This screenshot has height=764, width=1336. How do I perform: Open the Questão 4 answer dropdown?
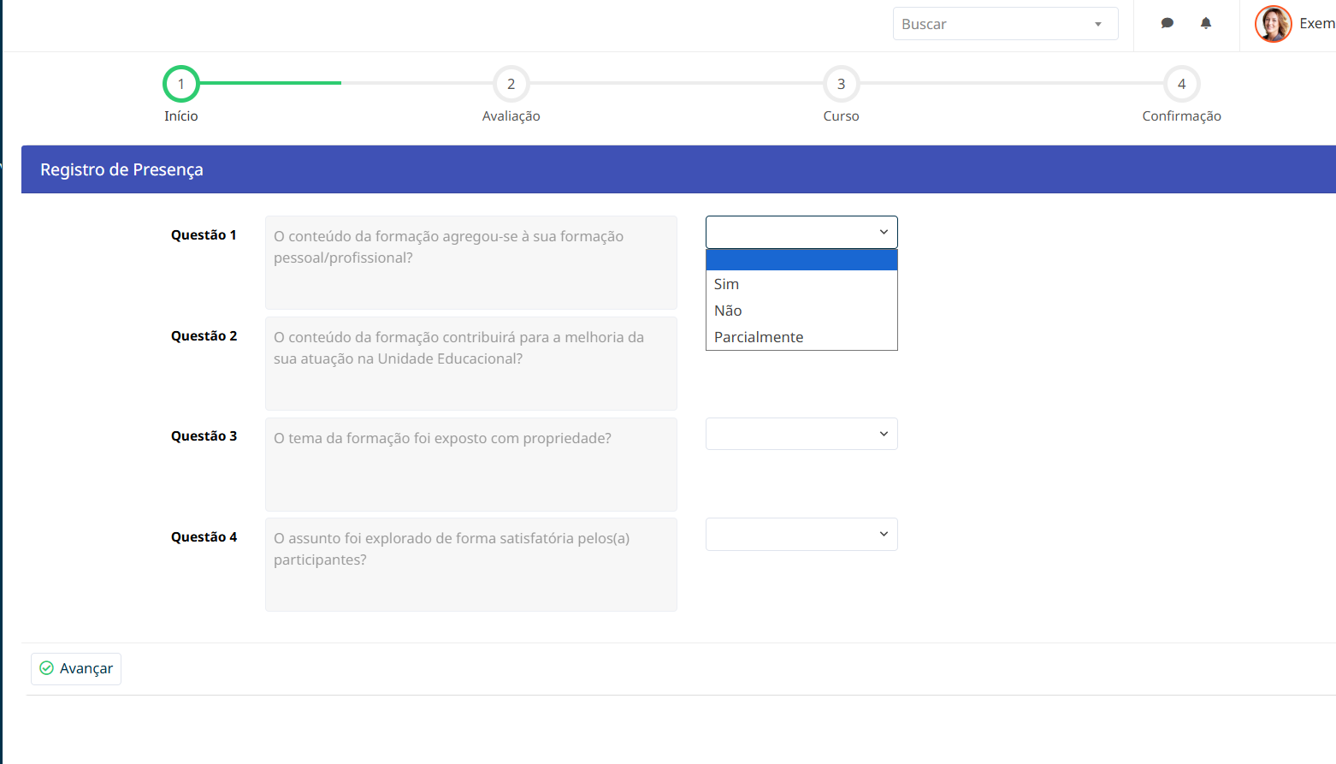click(x=801, y=534)
